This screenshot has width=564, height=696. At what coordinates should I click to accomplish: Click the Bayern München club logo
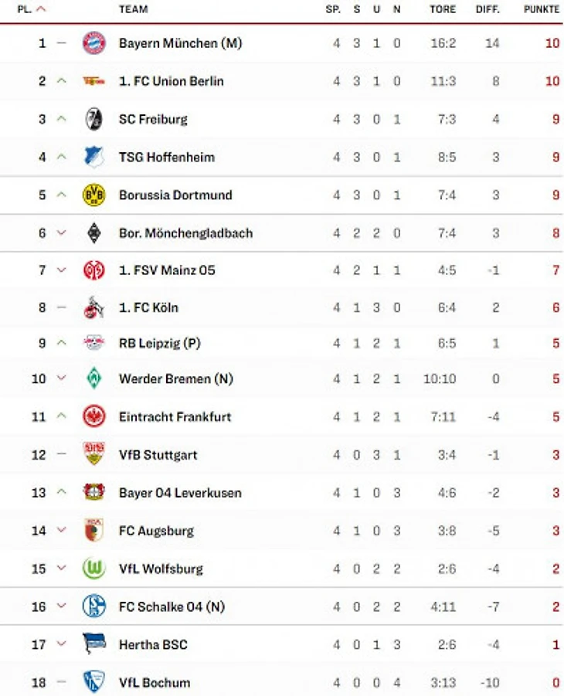[93, 43]
